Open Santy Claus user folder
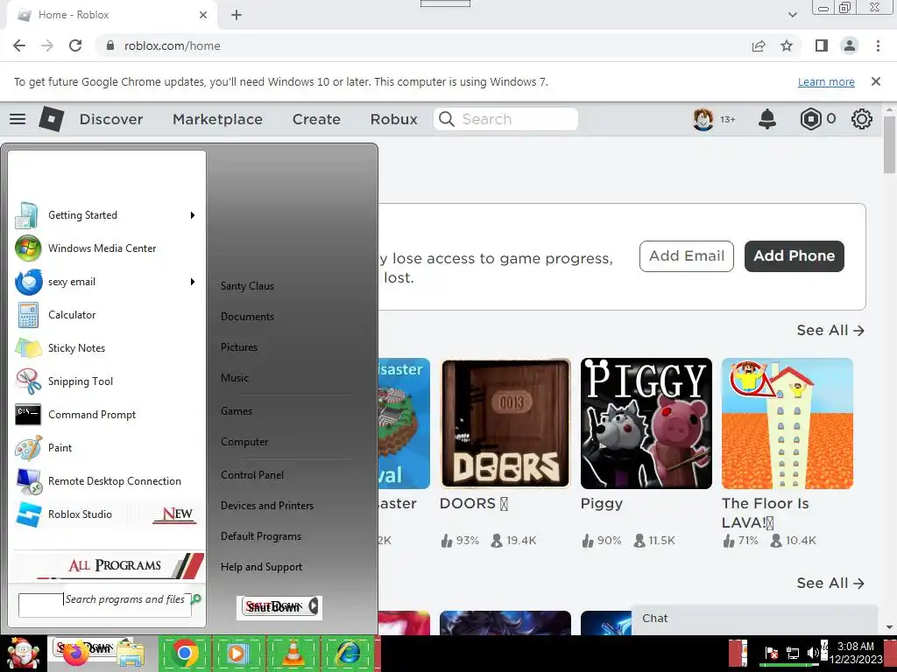This screenshot has height=672, width=897. tap(247, 286)
